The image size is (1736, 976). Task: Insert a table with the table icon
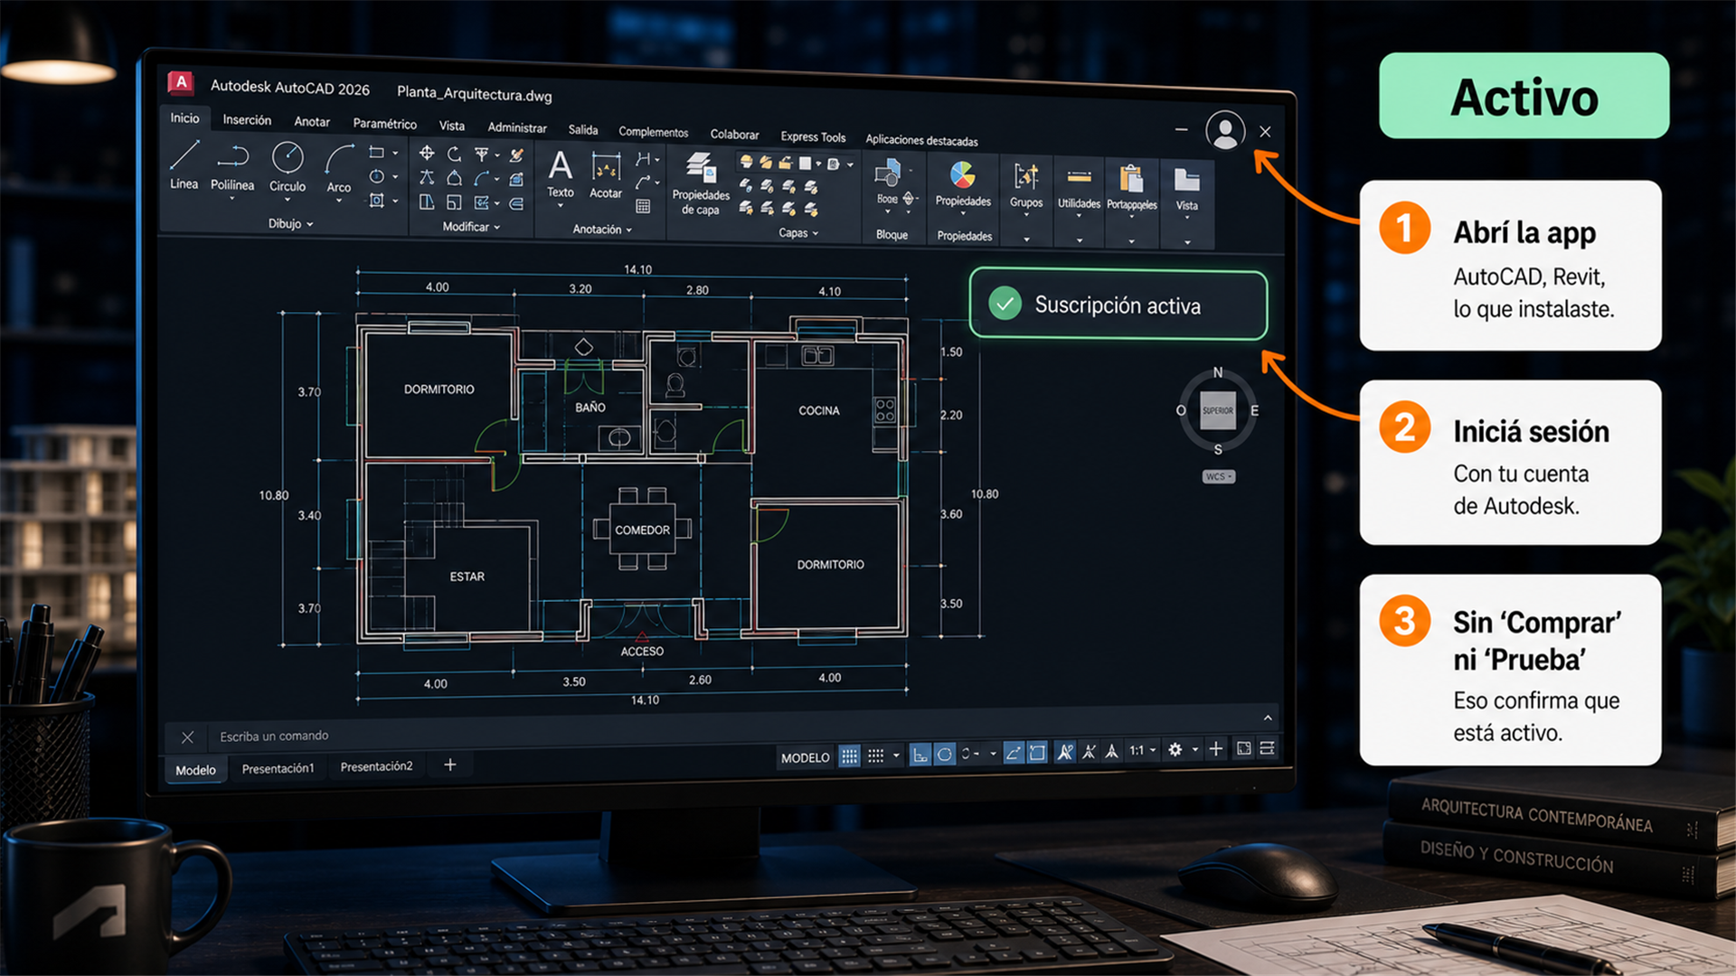click(643, 206)
